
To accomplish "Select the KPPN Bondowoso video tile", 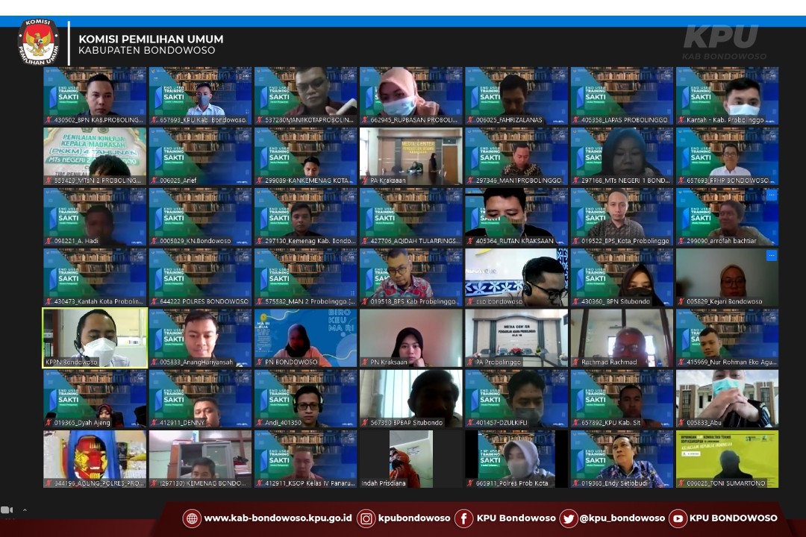I will pos(95,337).
